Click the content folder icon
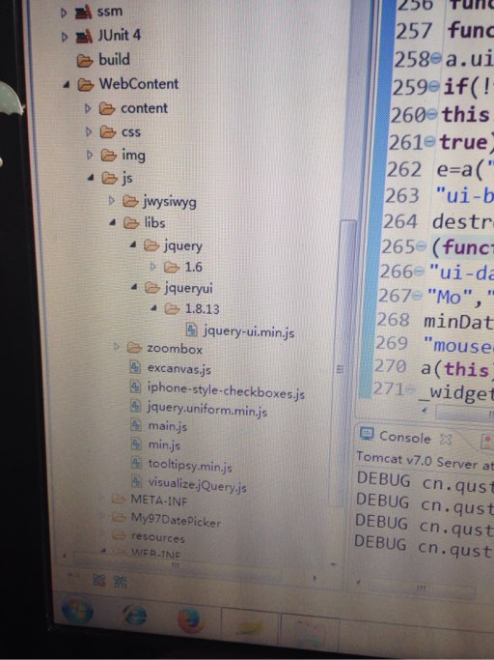Screen dimensions: 494x660 point(107,109)
